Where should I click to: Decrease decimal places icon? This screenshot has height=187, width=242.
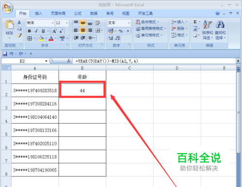(118, 38)
